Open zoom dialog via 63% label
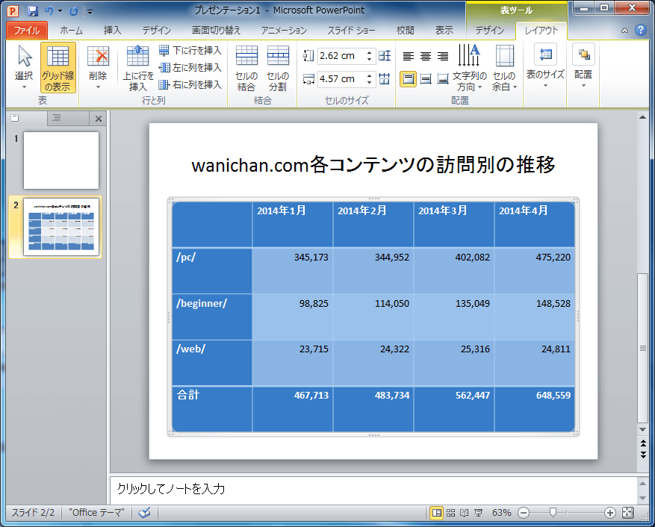 [501, 513]
